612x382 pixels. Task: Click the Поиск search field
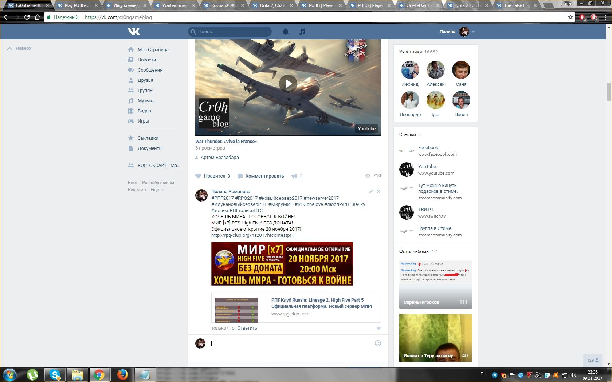(230, 32)
